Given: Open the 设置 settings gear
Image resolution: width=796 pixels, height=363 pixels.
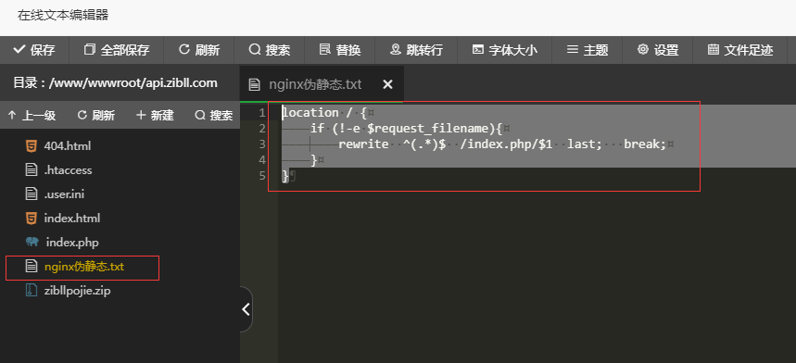Looking at the screenshot, I should 657,50.
